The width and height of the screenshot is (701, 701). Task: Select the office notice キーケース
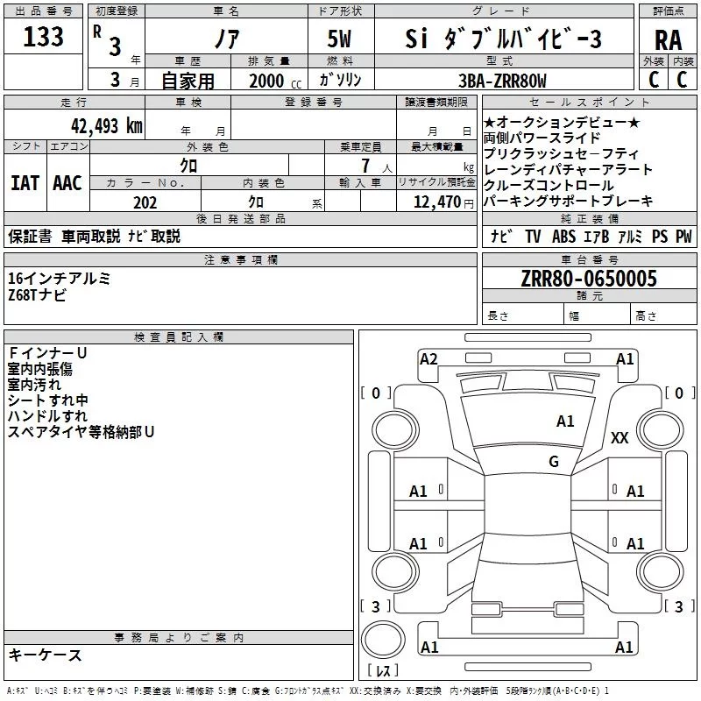[x=45, y=655]
